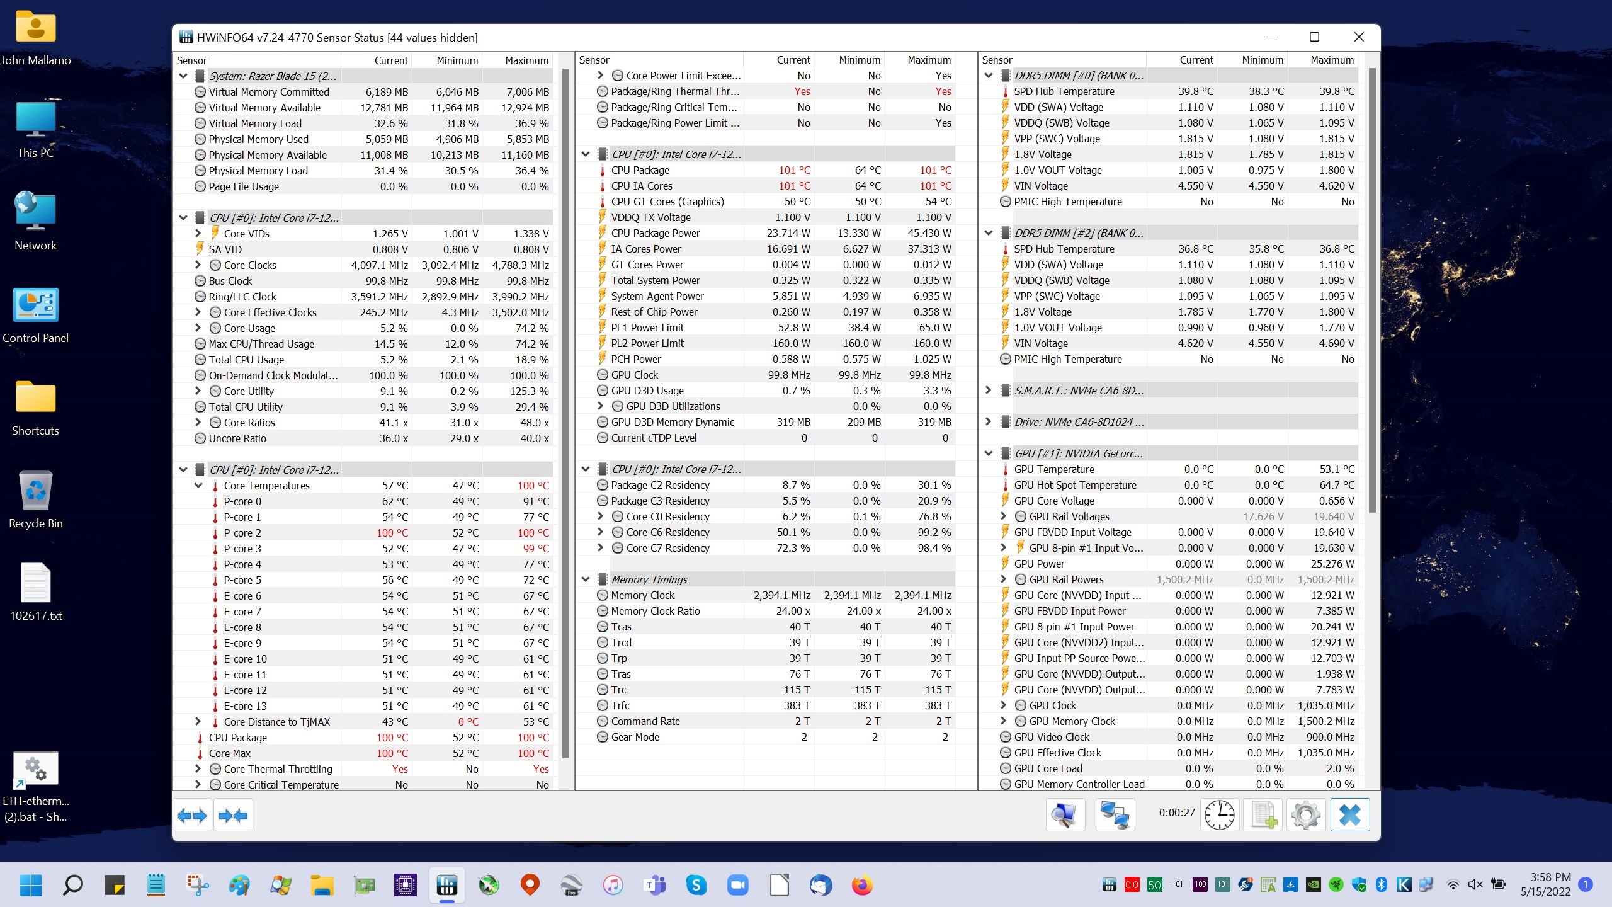Select the PMIC High Temperature row under DIMM #0

[x=1177, y=202]
